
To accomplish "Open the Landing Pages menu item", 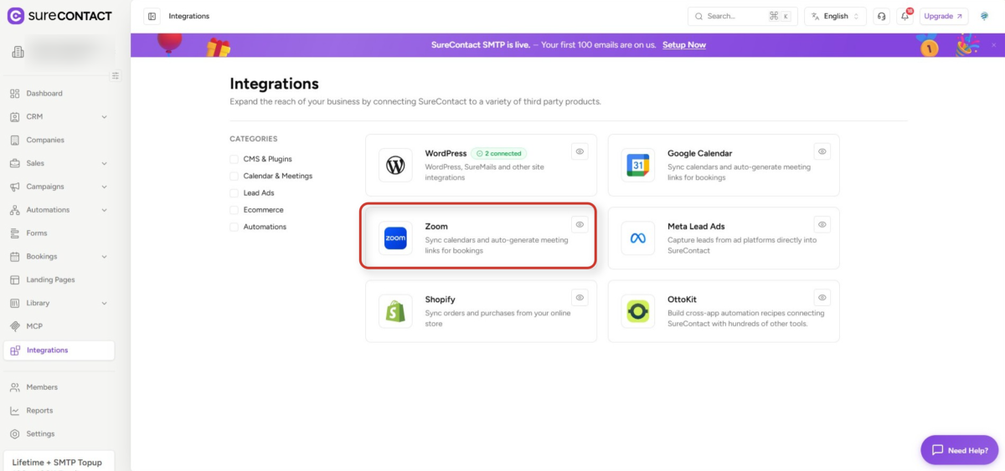I will click(59, 280).
